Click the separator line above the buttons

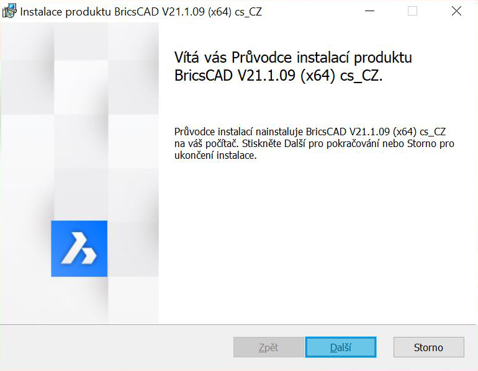[238, 324]
